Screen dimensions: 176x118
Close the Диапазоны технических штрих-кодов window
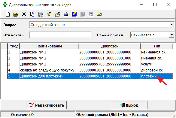pyautogui.click(x=169, y=5)
